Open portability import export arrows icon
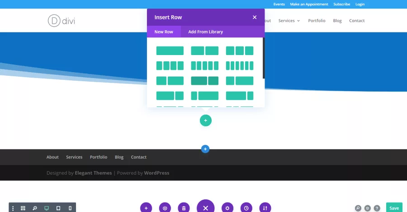Screen dimensions: 407x212 265,208
